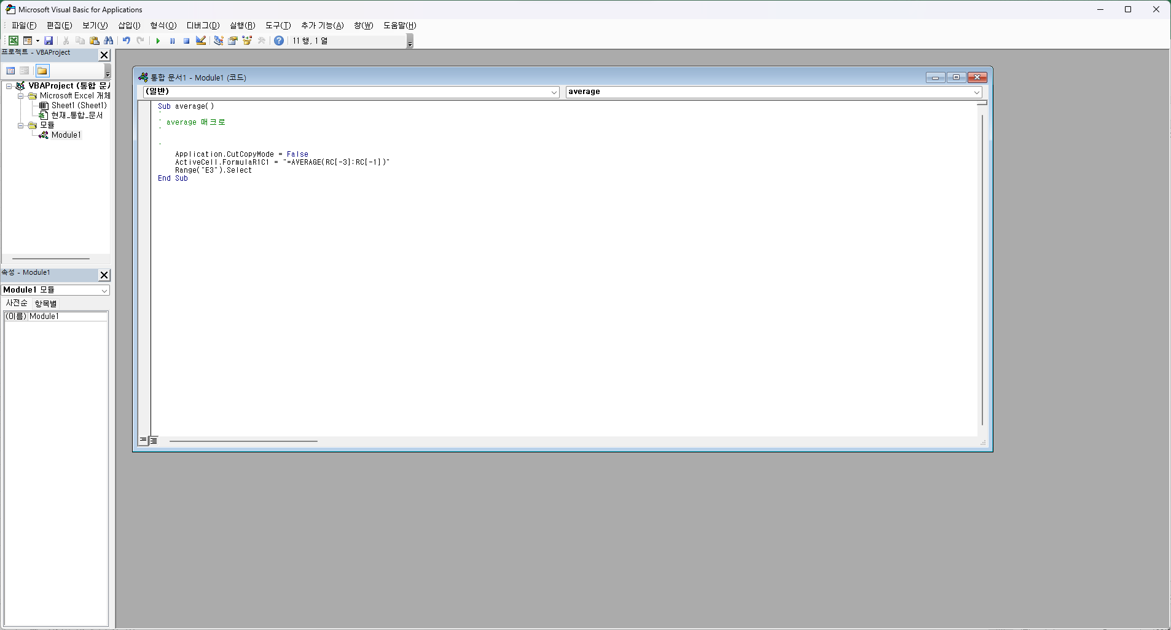Click View Object icon in project panel
The height and width of the screenshot is (630, 1171).
(25, 71)
